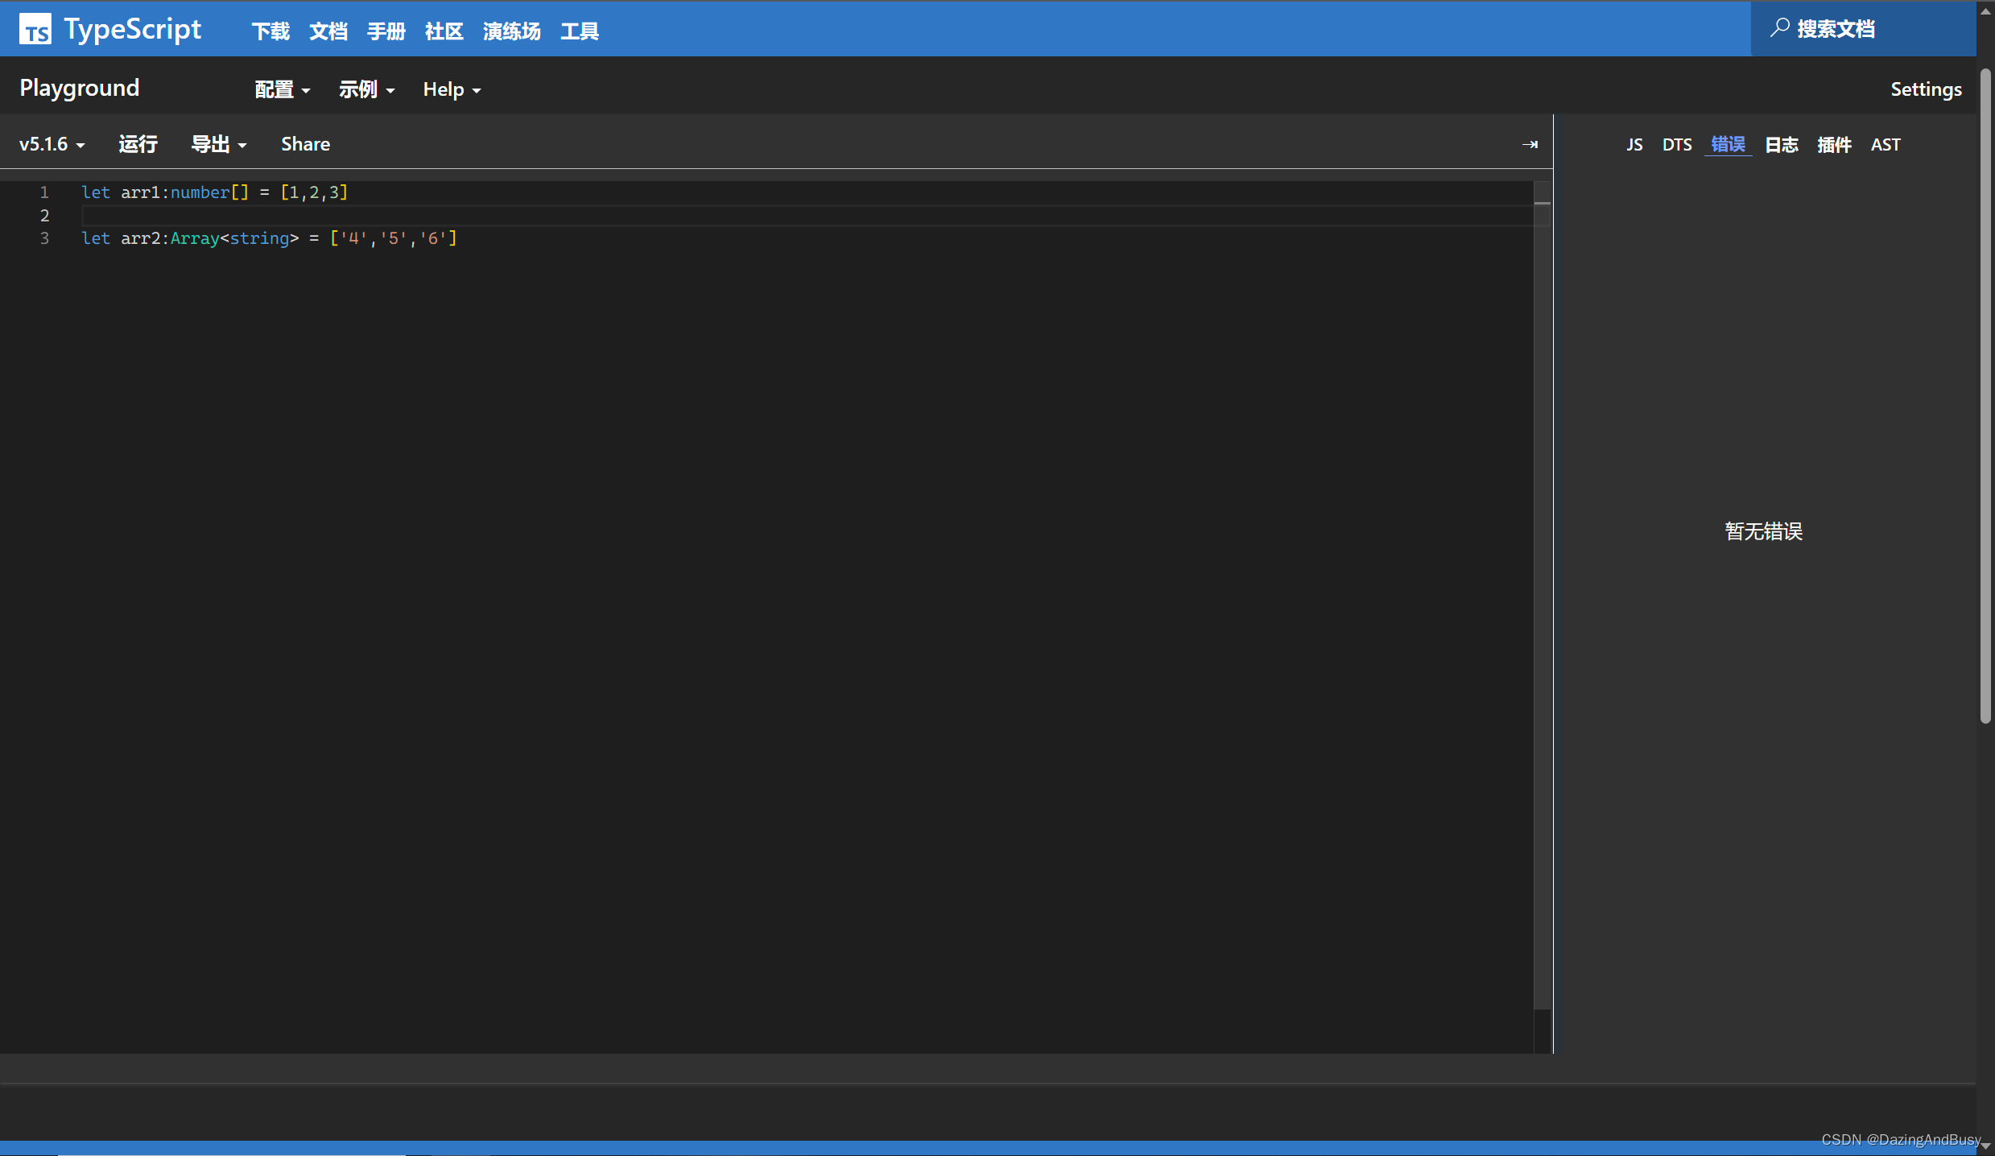Open the v5.1.6 version dropdown
This screenshot has height=1156, width=1995.
pos(52,145)
